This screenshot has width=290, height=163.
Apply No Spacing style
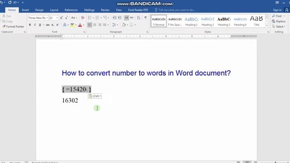tap(175, 21)
